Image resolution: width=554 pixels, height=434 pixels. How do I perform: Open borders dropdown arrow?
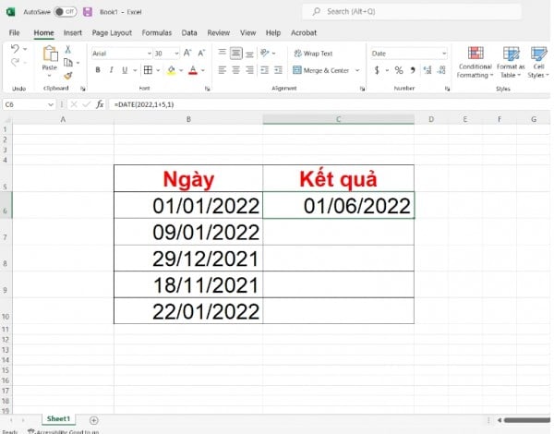pyautogui.click(x=158, y=70)
